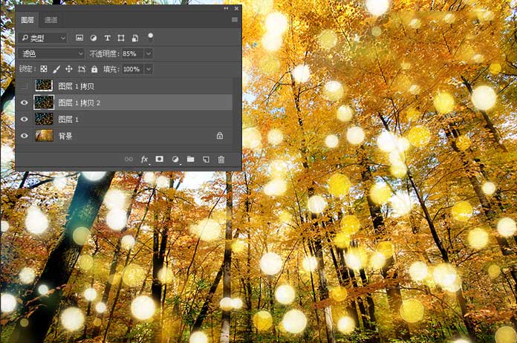Select the 图层 1 拷贝 2 layer name

click(x=79, y=102)
